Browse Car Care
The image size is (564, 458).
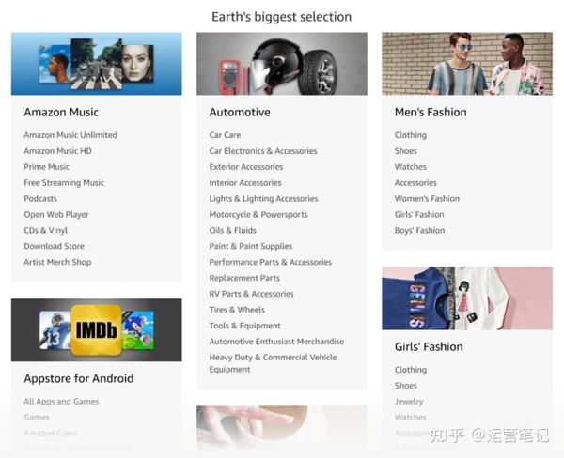click(226, 135)
